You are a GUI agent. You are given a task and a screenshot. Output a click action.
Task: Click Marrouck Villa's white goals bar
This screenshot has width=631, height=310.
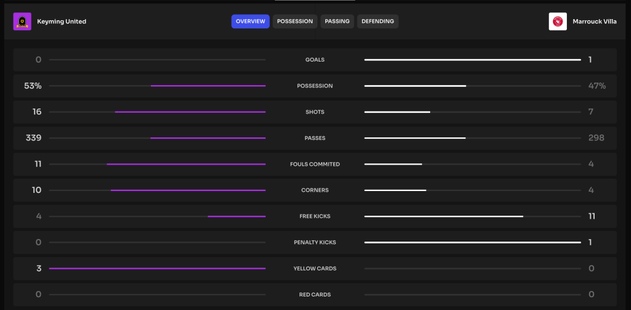tap(473, 60)
